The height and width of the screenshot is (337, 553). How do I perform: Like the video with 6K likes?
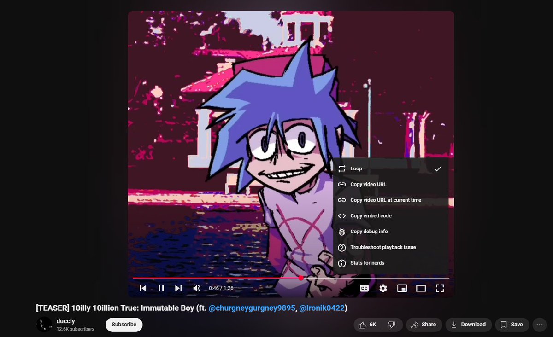[368, 325]
